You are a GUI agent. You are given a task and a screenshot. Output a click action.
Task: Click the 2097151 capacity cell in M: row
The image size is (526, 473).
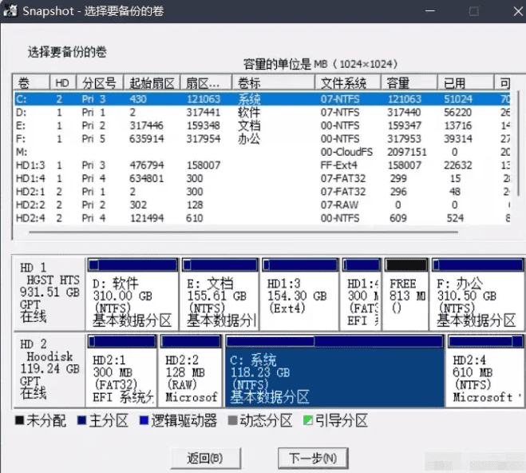coord(407,152)
